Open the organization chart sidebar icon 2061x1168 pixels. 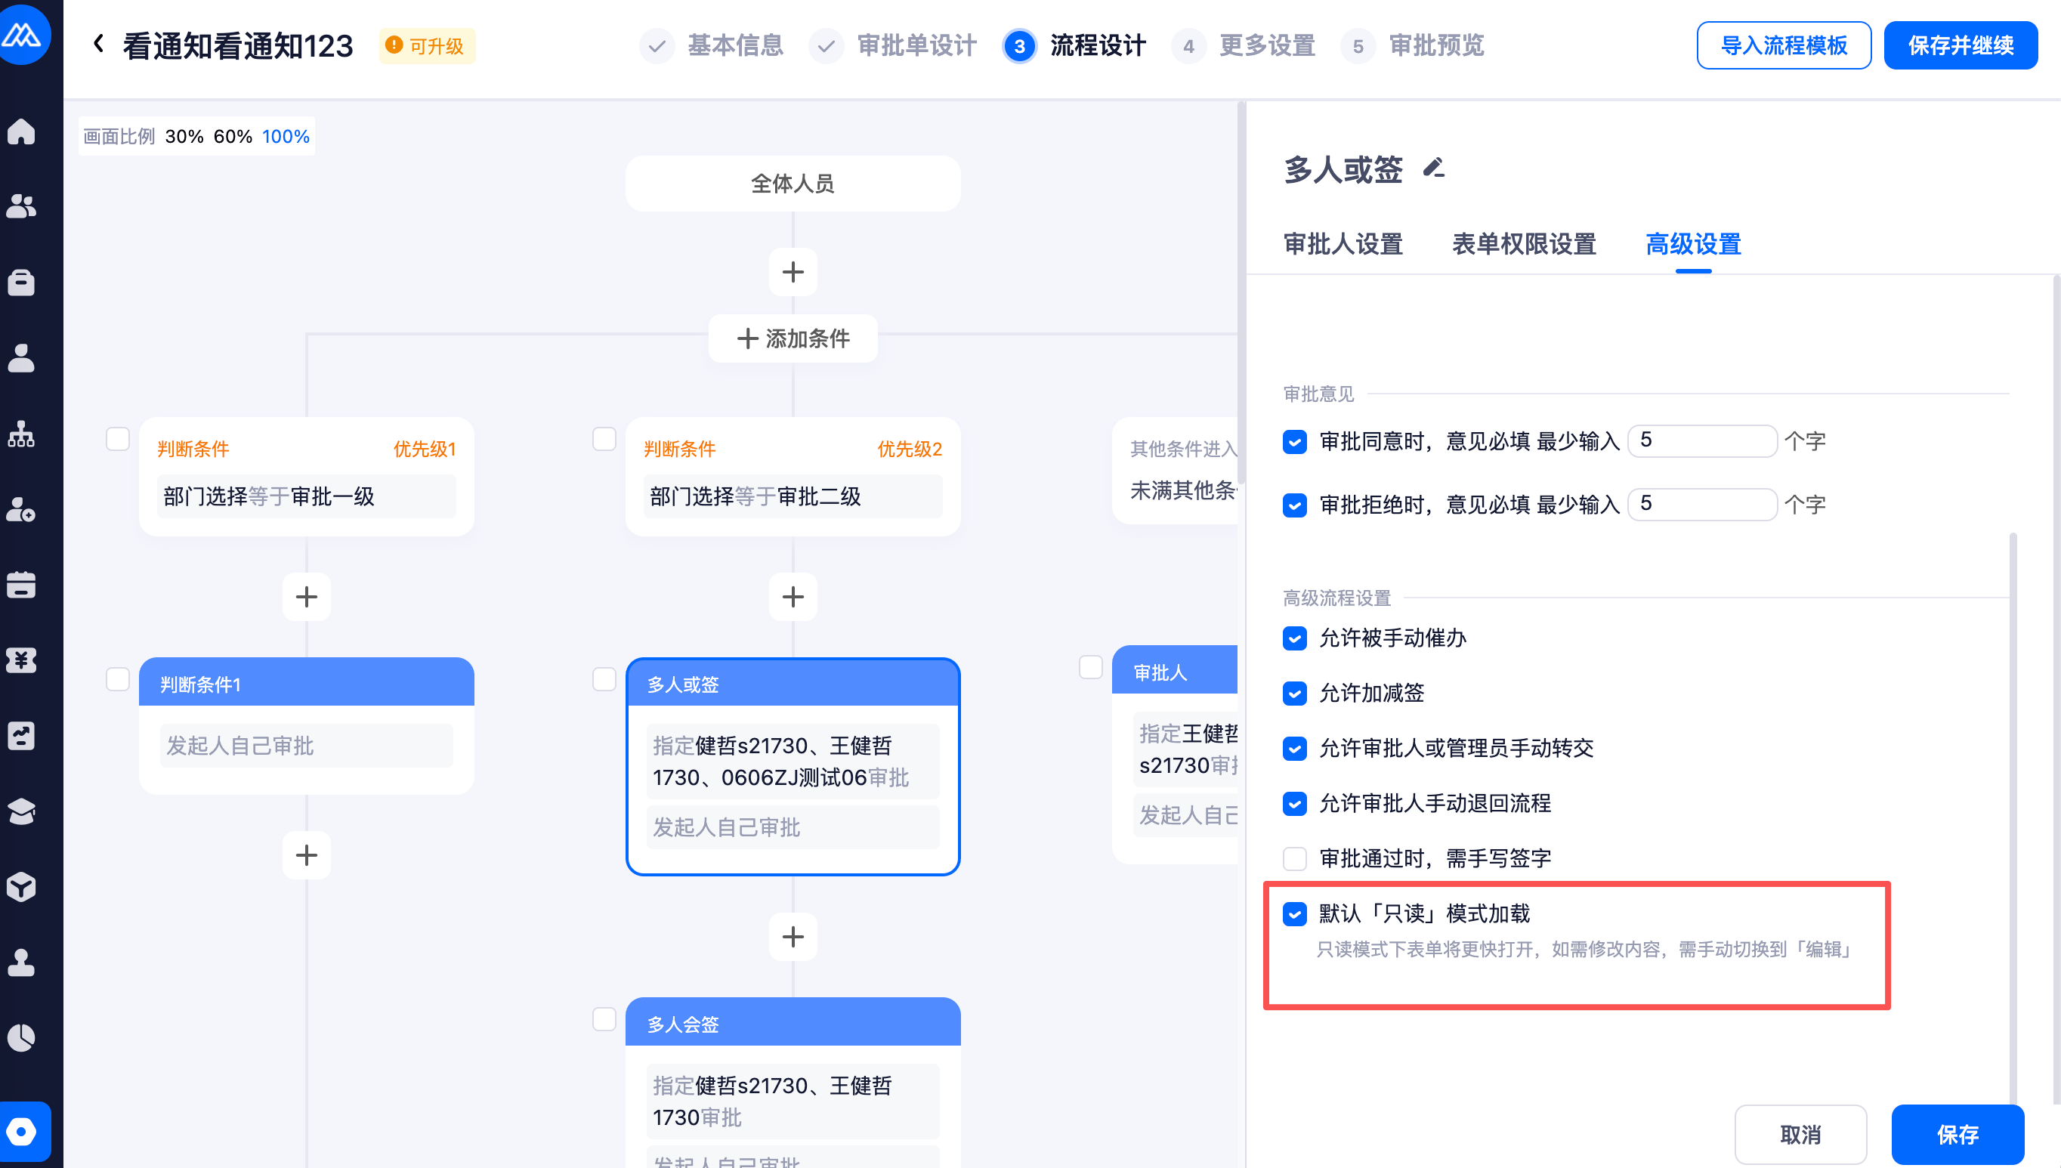coord(22,433)
